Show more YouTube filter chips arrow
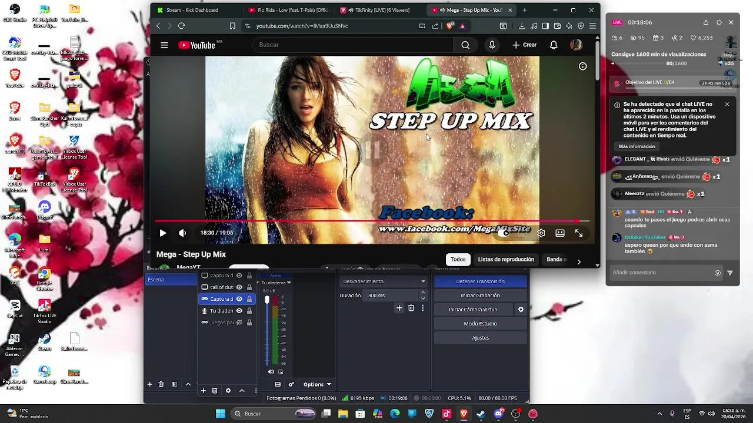The image size is (753, 423). [x=579, y=262]
